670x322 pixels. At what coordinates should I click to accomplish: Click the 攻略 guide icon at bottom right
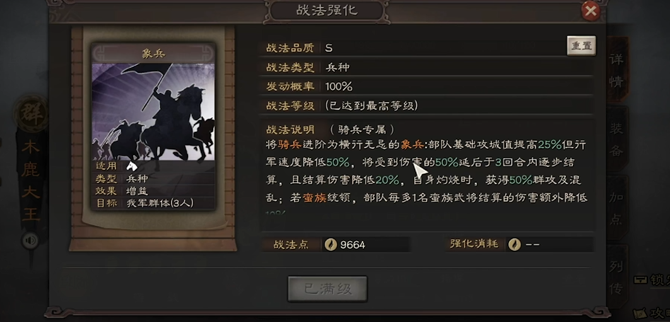tap(640, 313)
